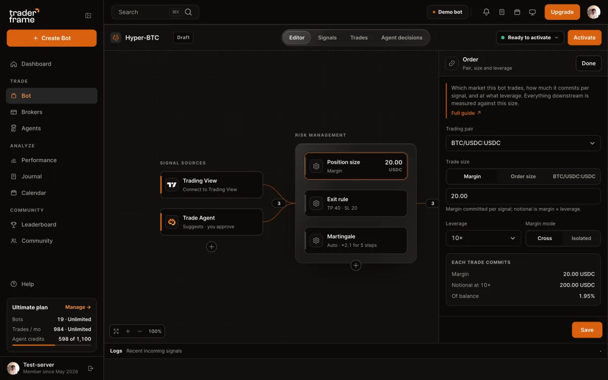Image resolution: width=608 pixels, height=380 pixels.
Task: Zoom in on the canvas
Action: point(128,331)
